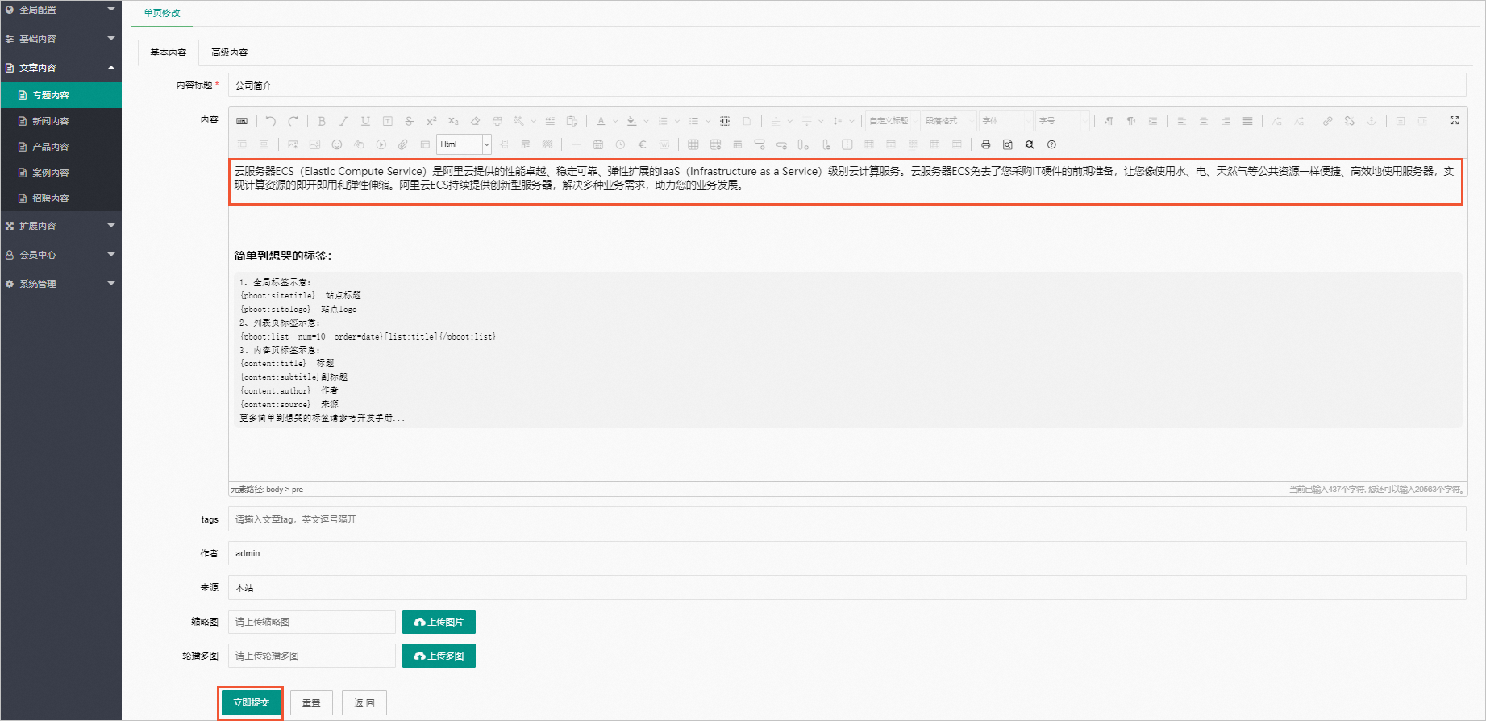The image size is (1486, 721).
Task: Insert anchor icon
Action: (x=1371, y=121)
